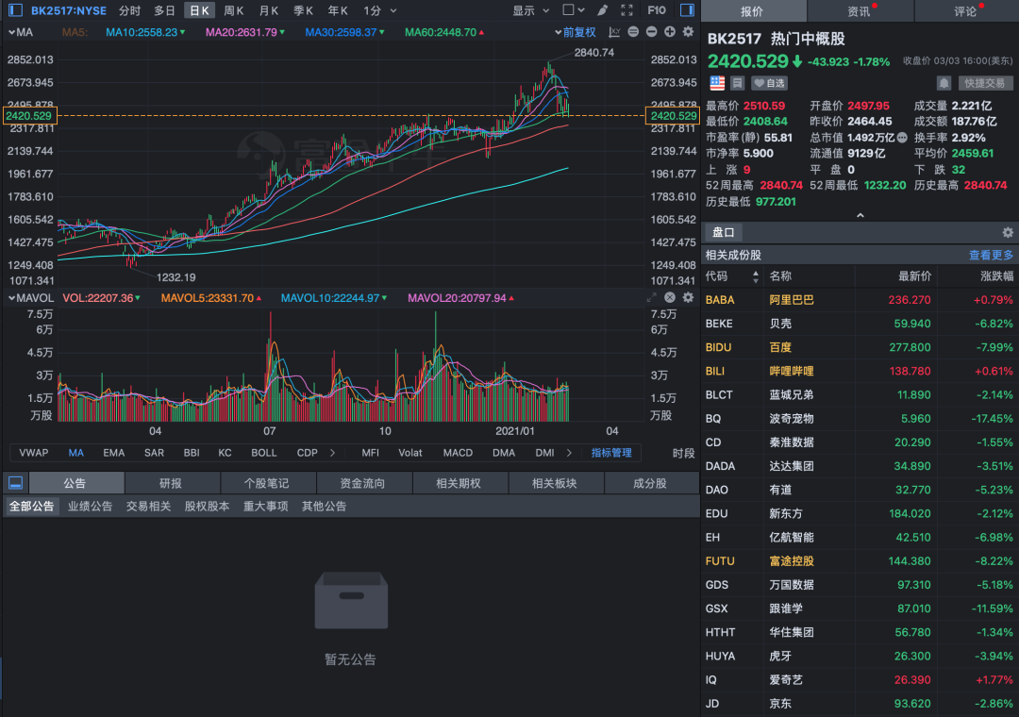Image resolution: width=1019 pixels, height=717 pixels.
Task: Switch chart to 周K weekly
Action: pos(234,10)
